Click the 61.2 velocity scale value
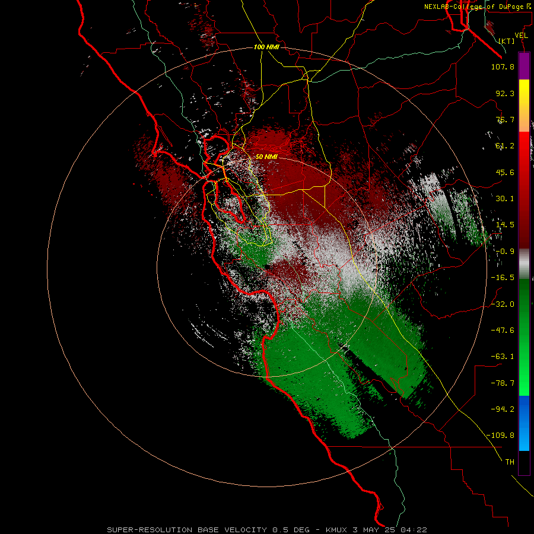The height and width of the screenshot is (534, 534). [505, 146]
